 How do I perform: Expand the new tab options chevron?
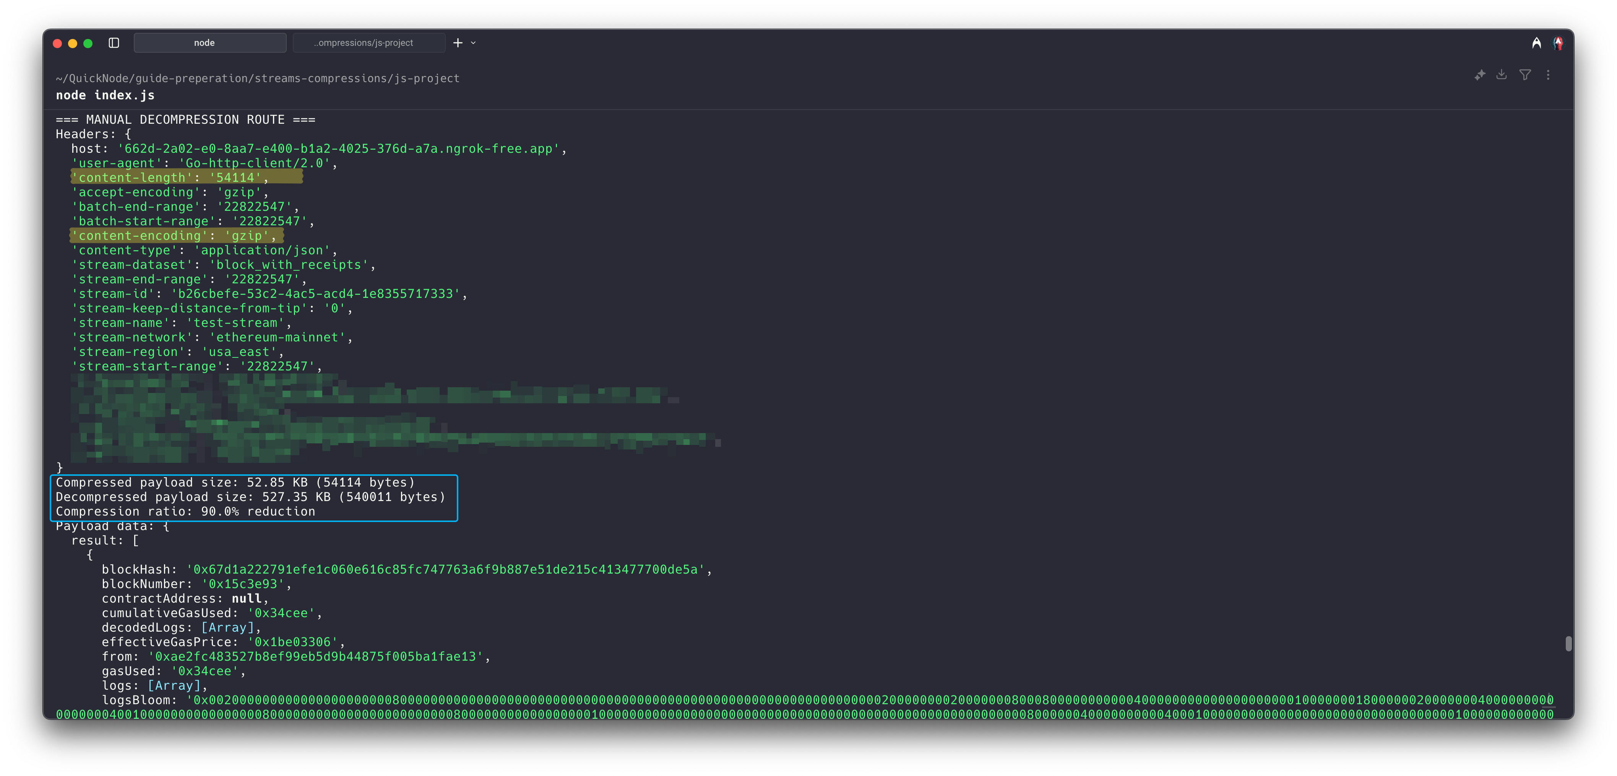[x=473, y=43]
